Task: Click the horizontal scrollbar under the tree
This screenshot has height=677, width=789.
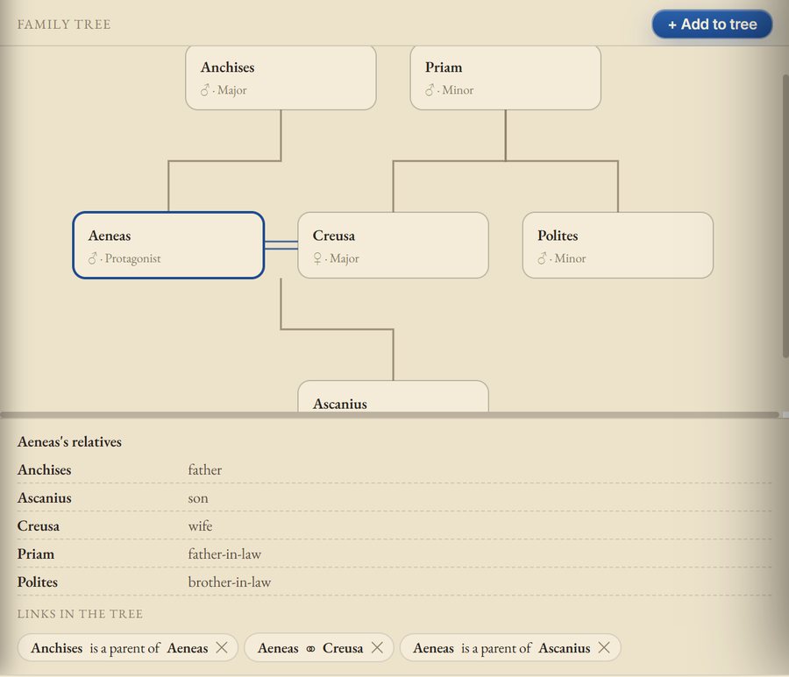Action: click(390, 414)
